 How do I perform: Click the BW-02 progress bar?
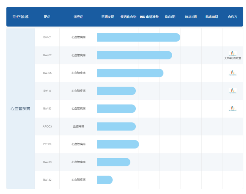pyautogui.click(x=134, y=55)
